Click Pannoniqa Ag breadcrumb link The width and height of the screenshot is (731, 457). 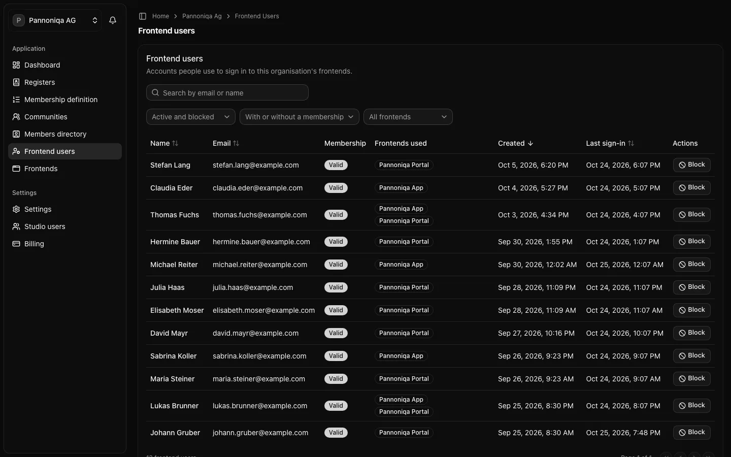point(202,16)
